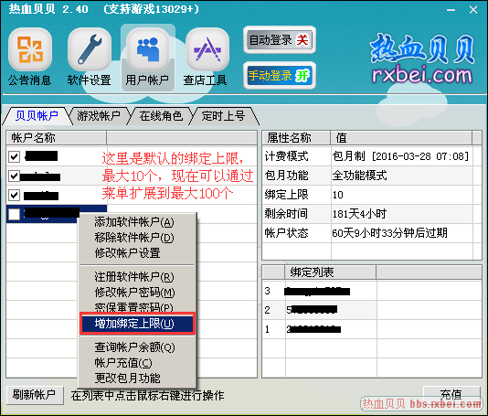The height and width of the screenshot is (416, 488).
Task: Select 增加绑定上限(U) menu entry
Action: [x=137, y=324]
